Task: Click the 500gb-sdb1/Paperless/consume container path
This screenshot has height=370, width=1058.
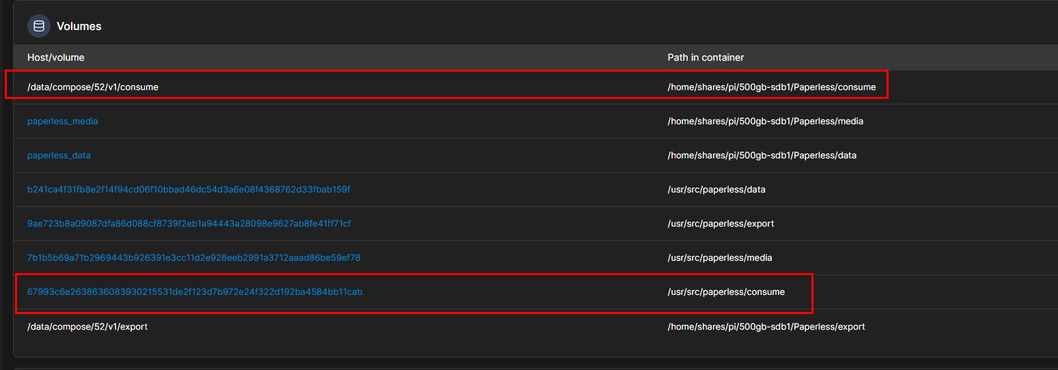Action: point(771,87)
